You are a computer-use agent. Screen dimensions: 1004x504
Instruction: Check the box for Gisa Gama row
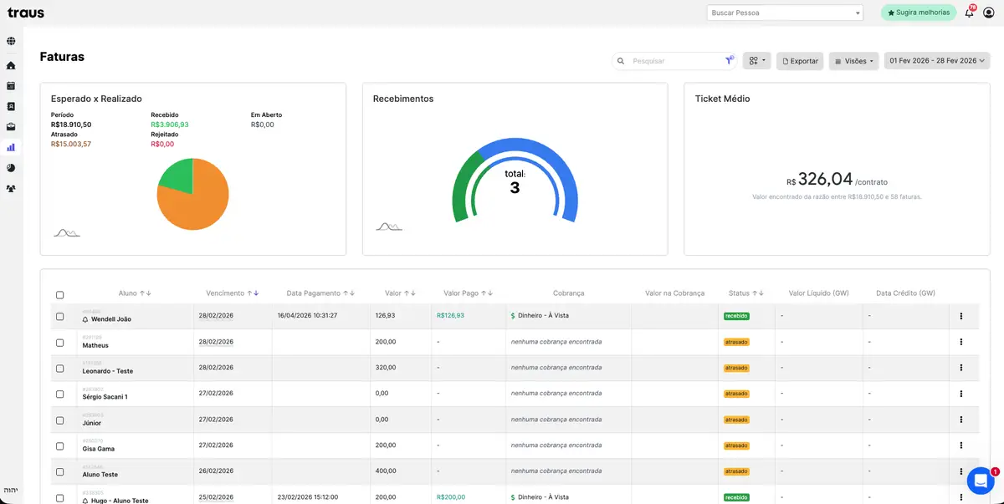pos(59,446)
